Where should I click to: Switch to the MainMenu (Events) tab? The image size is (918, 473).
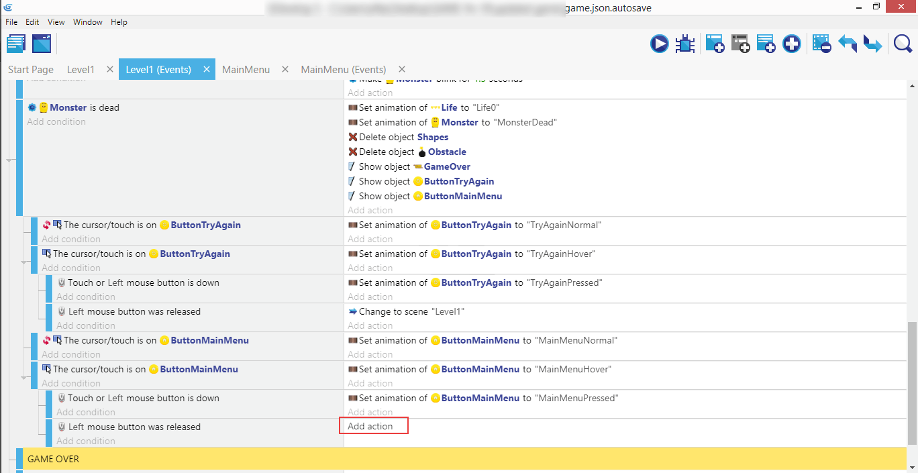tap(343, 69)
